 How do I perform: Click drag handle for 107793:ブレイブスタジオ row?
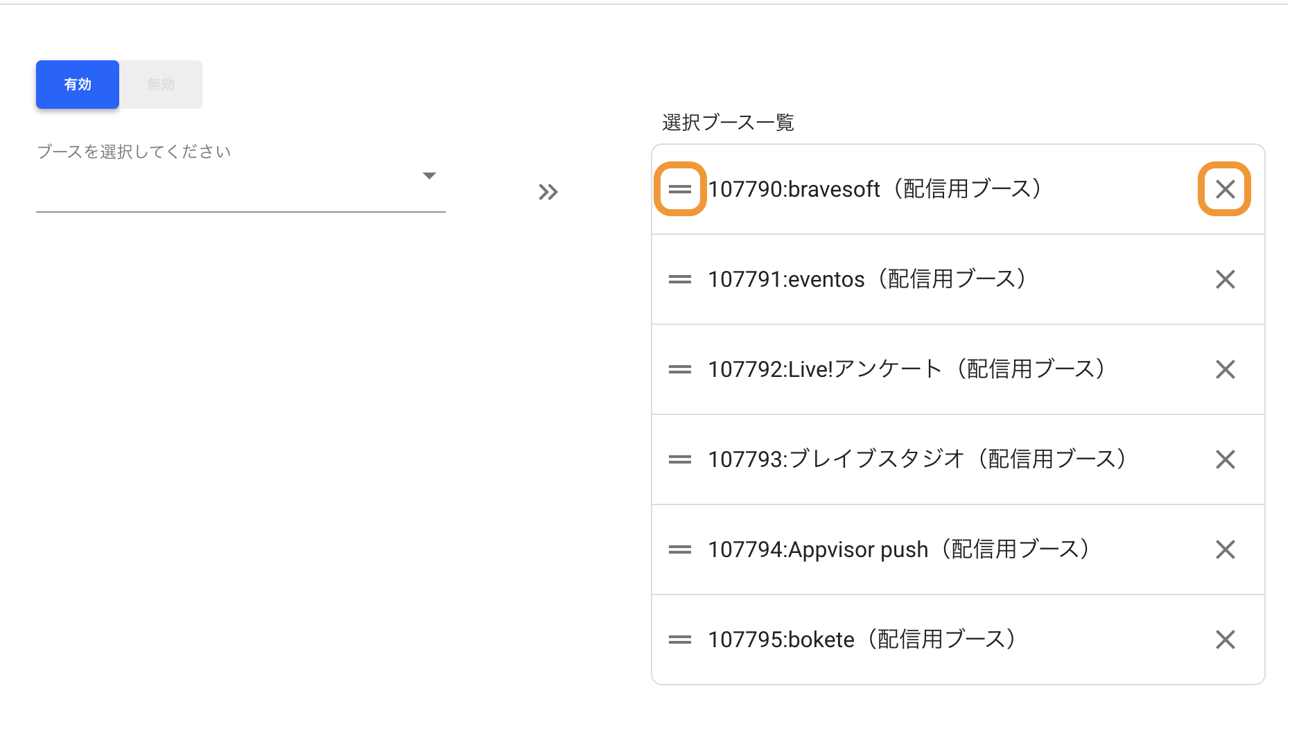tap(680, 459)
